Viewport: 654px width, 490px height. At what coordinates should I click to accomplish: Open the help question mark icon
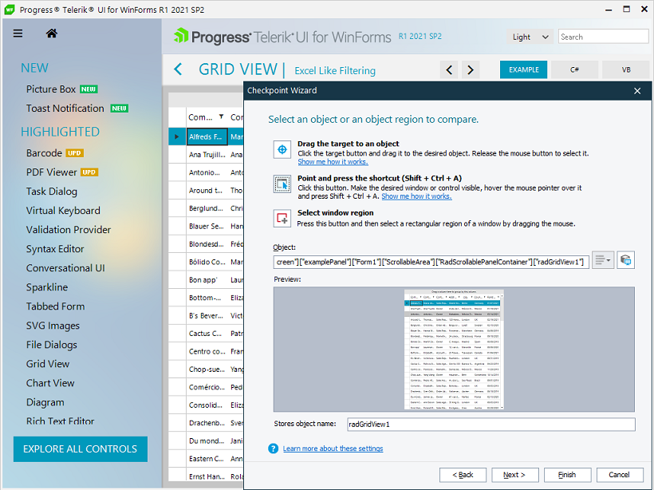pyautogui.click(x=274, y=449)
